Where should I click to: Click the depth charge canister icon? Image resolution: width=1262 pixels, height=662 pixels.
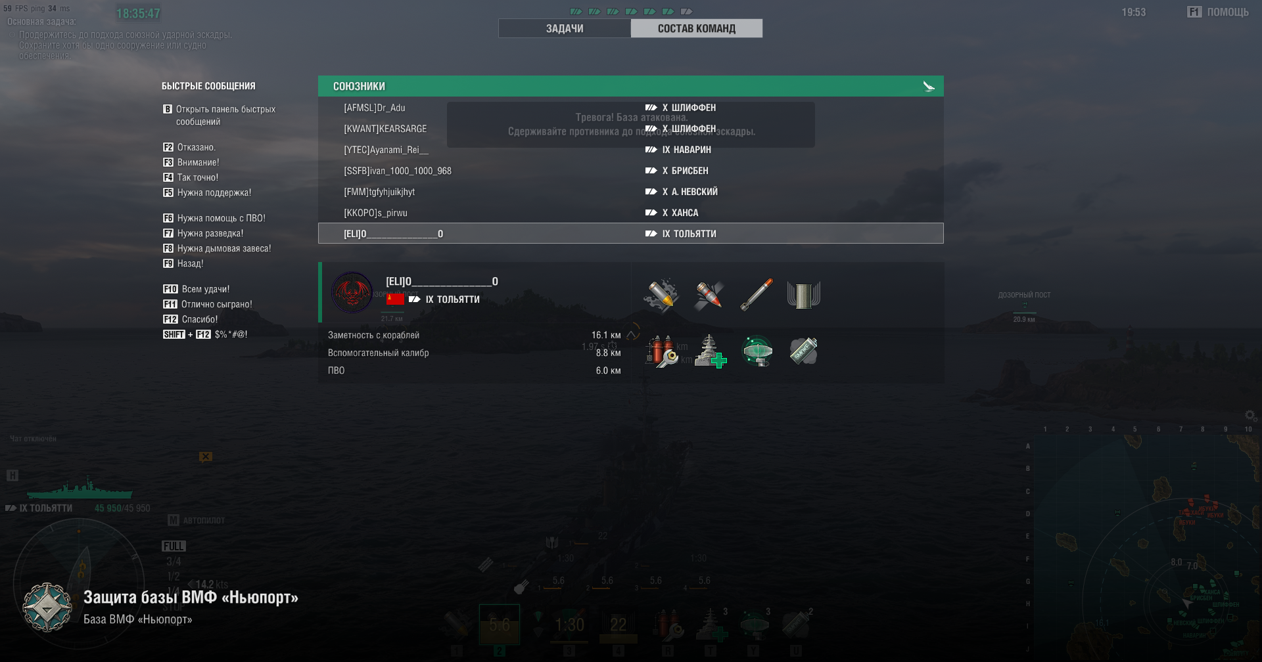(804, 295)
